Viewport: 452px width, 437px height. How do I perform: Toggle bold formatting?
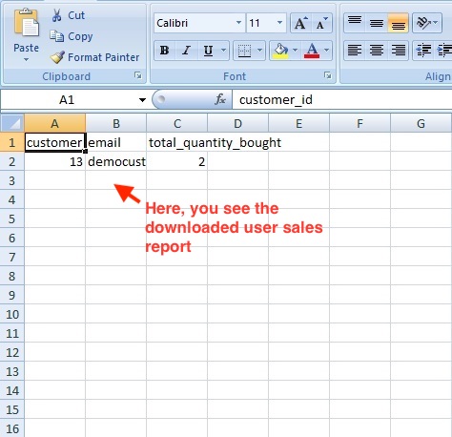tap(165, 51)
